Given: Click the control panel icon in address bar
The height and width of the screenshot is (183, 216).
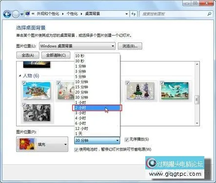Looking at the screenshot, I should (28, 14).
